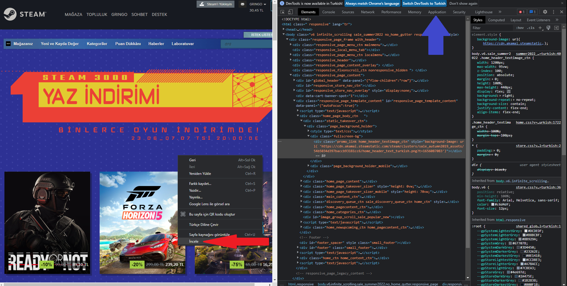Screen dimensions: 567x286
Task: Click the color swatch for #c6d4df
Action: pos(493,204)
